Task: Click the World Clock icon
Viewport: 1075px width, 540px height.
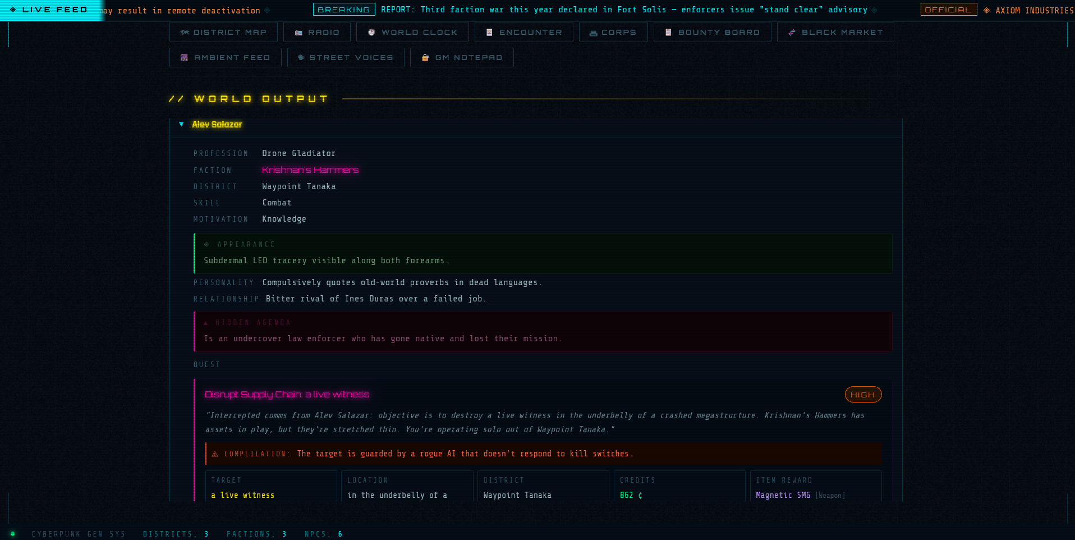Action: 371,33
